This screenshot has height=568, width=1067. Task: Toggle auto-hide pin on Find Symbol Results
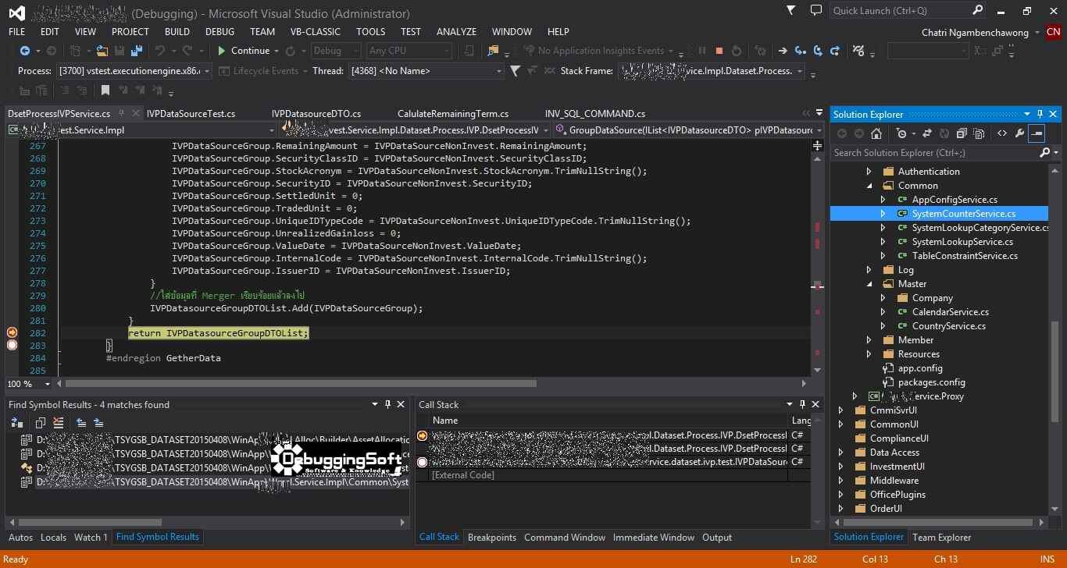pos(387,404)
